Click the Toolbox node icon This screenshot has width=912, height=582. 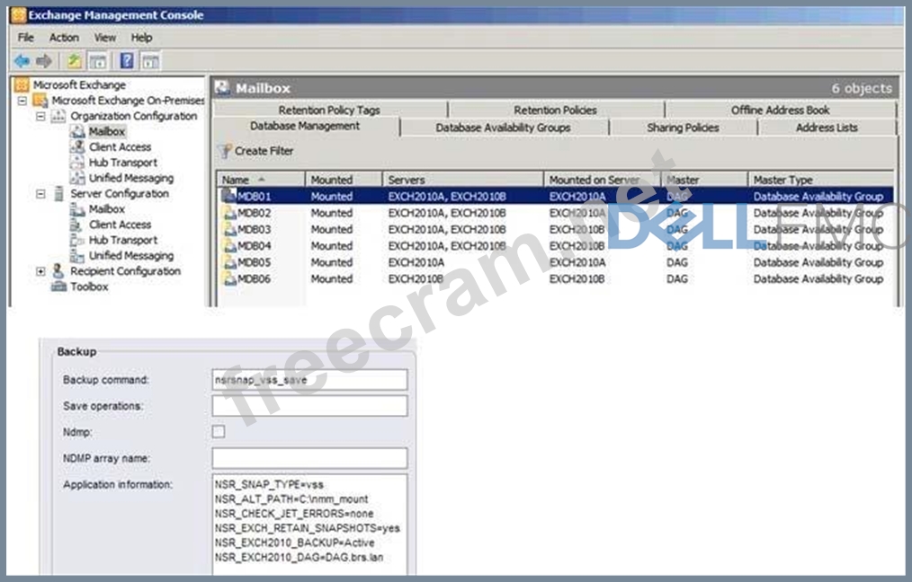pyautogui.click(x=58, y=287)
